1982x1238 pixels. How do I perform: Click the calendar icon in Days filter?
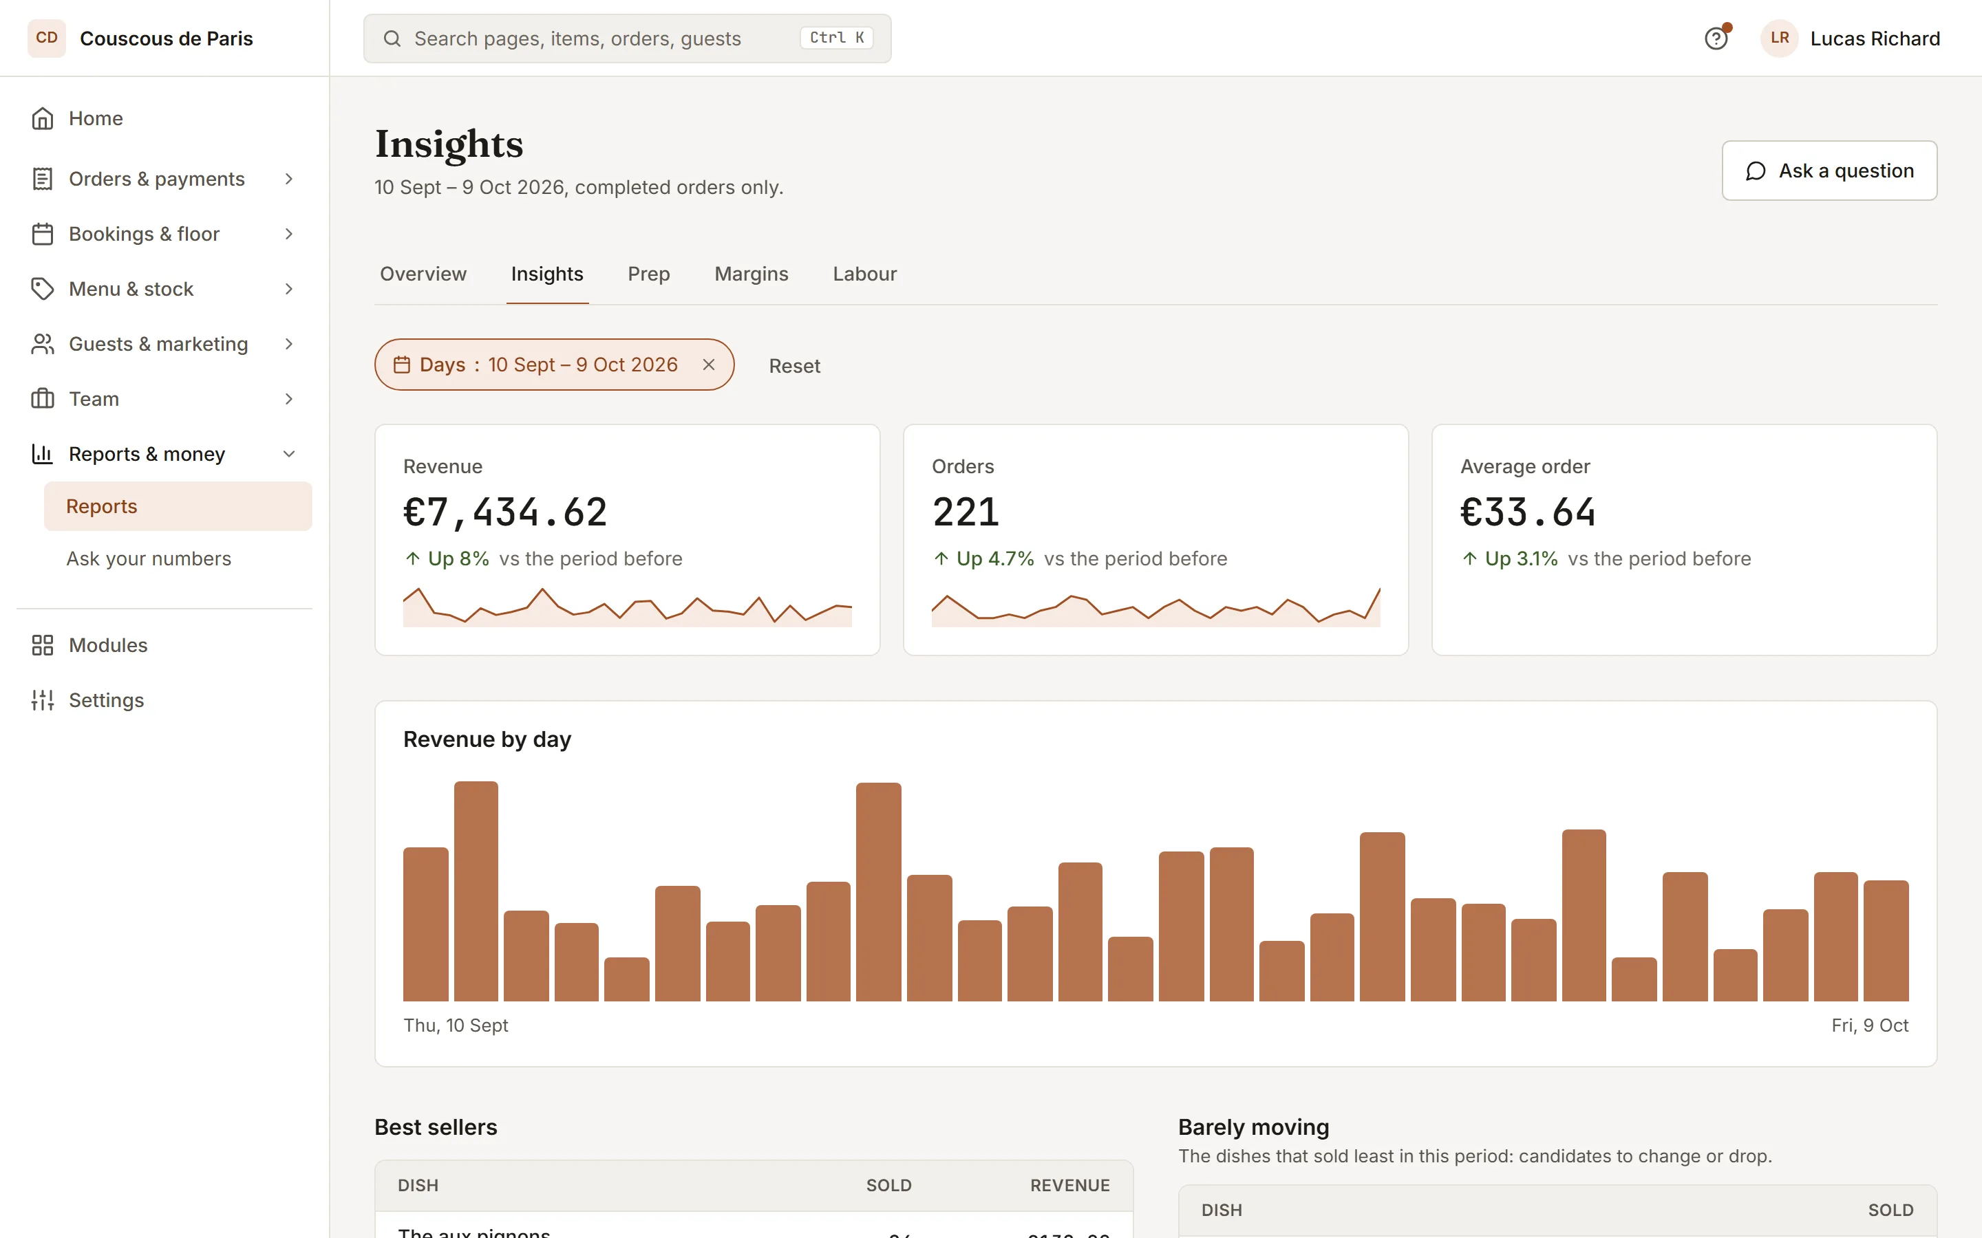(401, 365)
